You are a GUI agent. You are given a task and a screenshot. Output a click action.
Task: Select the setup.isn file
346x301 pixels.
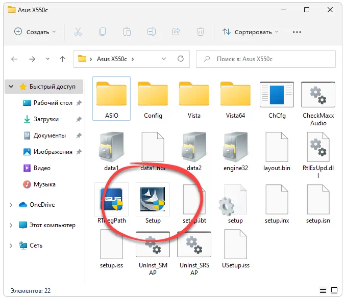(318, 204)
